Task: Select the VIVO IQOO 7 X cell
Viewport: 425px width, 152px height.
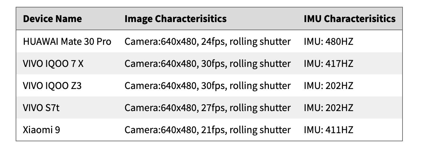Action: click(x=53, y=64)
